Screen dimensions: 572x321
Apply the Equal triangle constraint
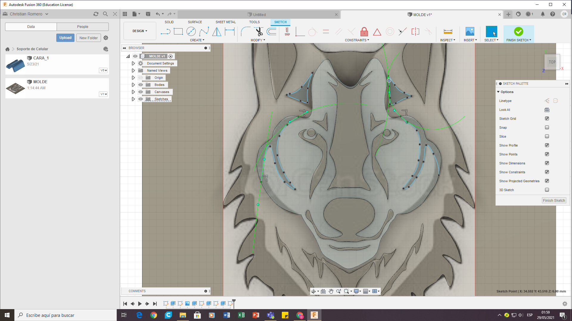pos(377,32)
